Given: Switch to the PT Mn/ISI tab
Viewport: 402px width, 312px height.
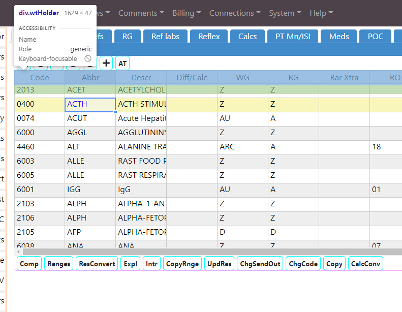Looking at the screenshot, I should [293, 37].
